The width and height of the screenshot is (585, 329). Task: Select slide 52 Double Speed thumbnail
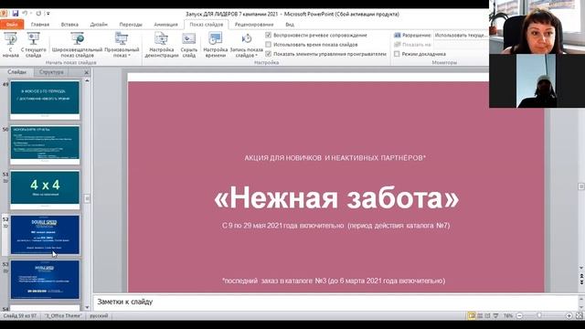point(45,235)
